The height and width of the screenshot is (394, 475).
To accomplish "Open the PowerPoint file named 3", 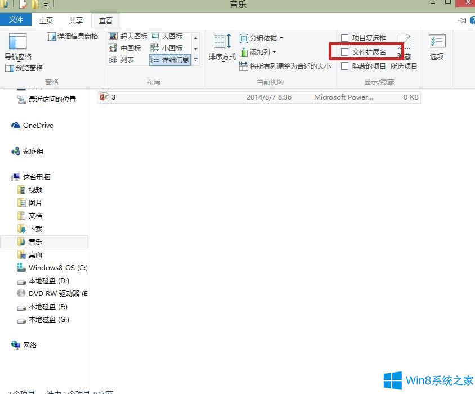I will click(112, 97).
